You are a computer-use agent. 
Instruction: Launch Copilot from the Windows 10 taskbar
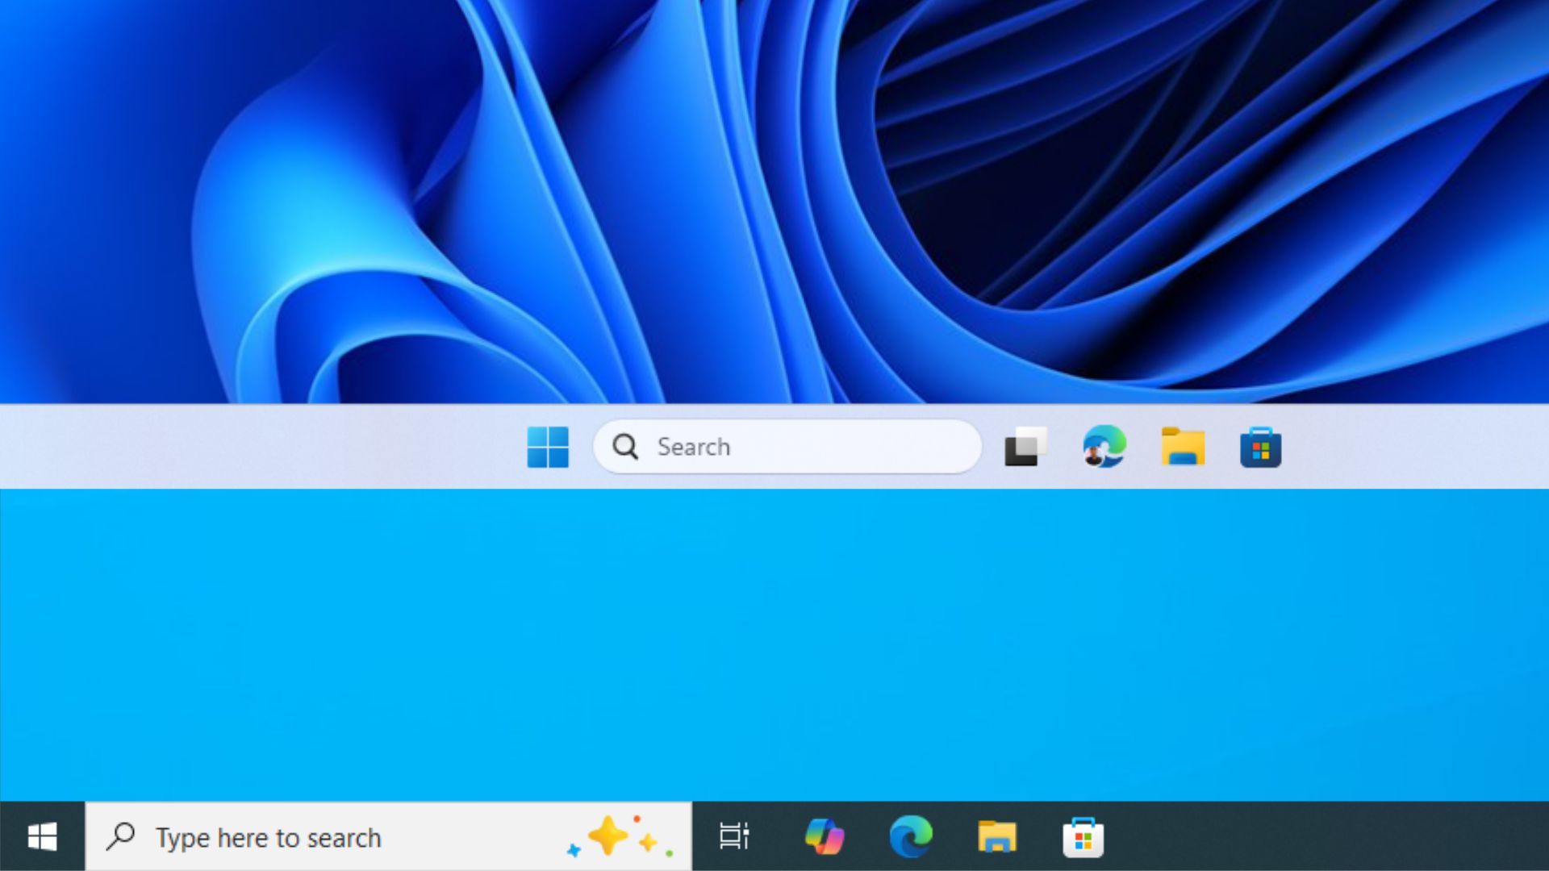825,836
